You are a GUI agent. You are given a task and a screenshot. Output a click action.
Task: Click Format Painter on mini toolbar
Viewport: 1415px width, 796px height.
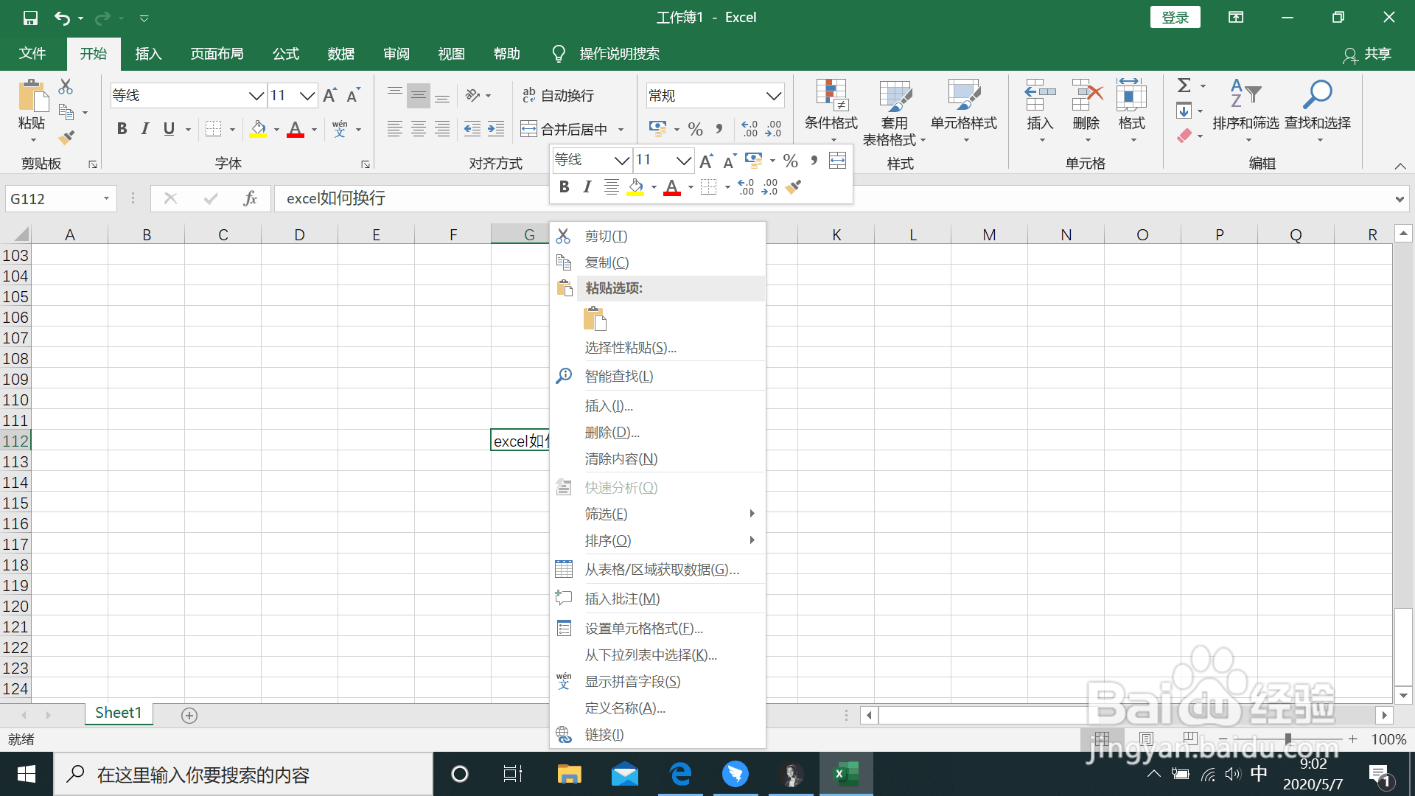794,187
